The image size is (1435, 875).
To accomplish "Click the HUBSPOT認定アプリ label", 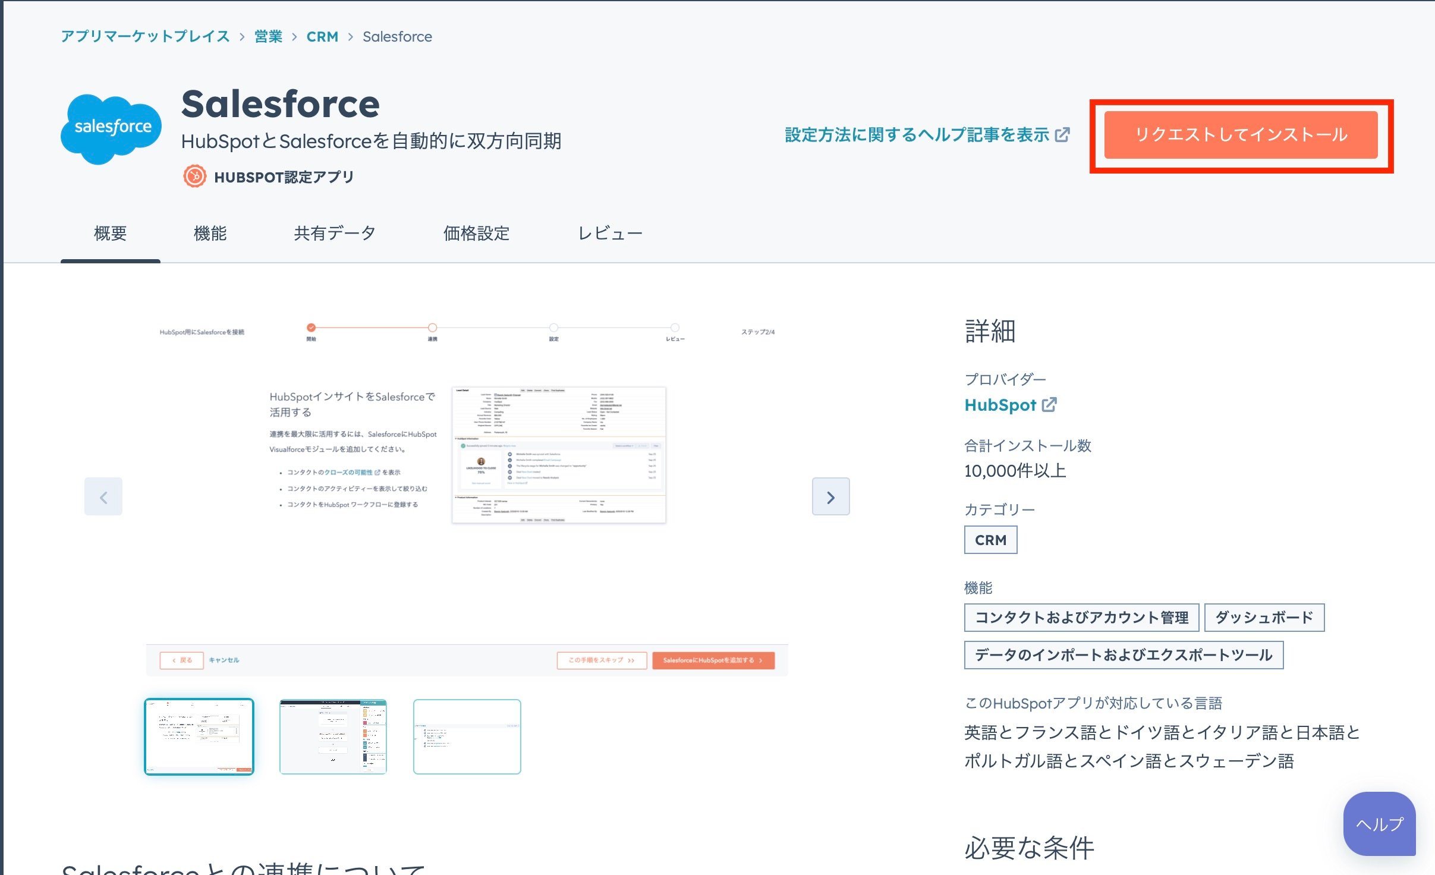I will click(x=284, y=177).
